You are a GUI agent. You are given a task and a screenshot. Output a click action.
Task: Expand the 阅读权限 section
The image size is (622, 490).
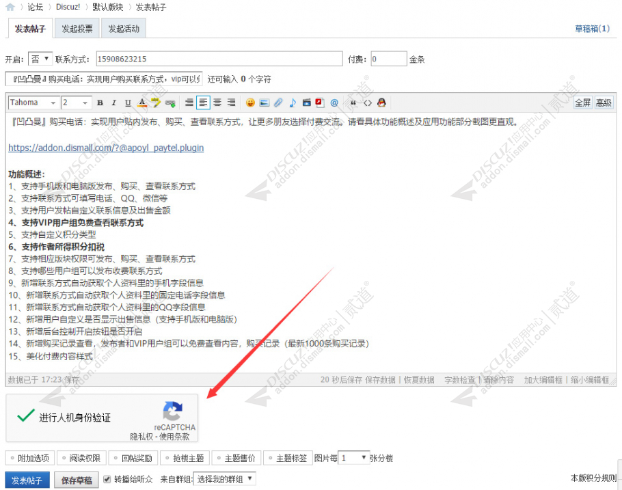pos(81,459)
